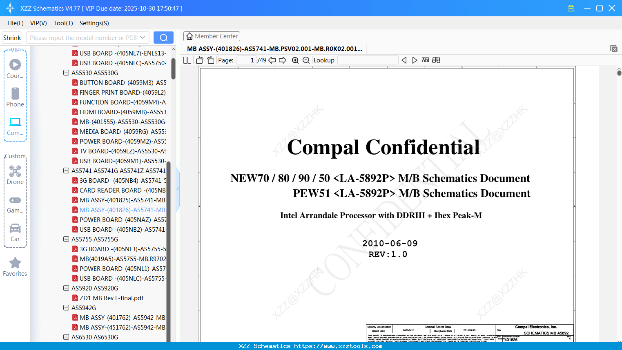The width and height of the screenshot is (622, 350).
Task: Click the binoculars search icon
Action: 436,60
